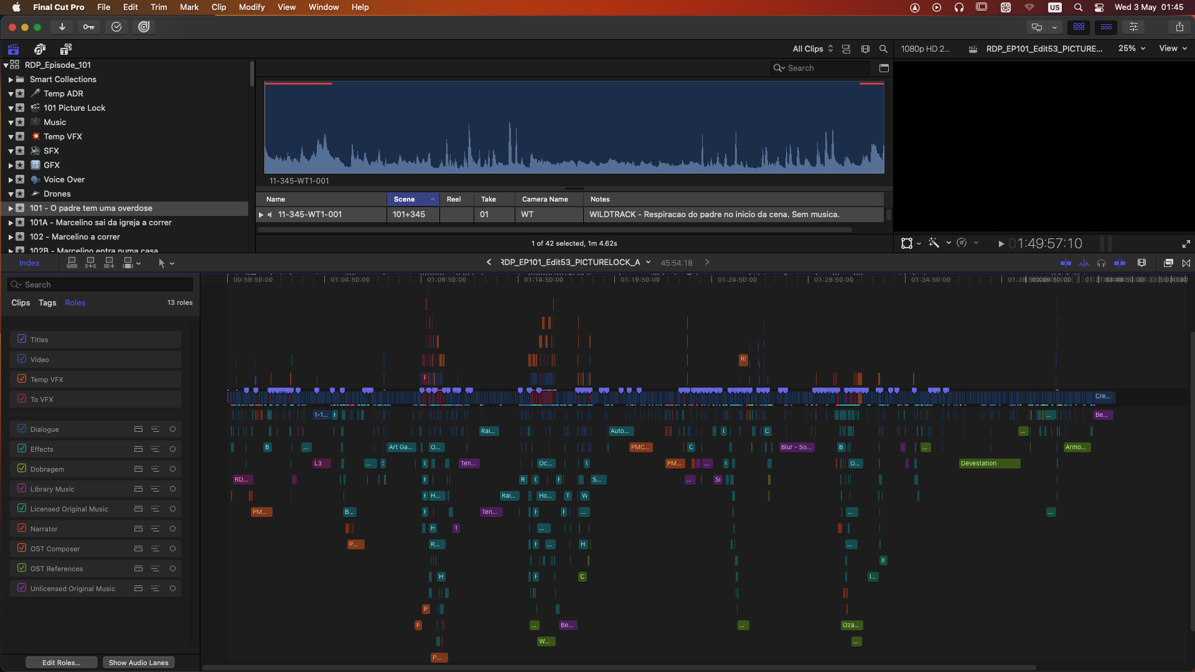Click the browser search magnifier icon
The width and height of the screenshot is (1195, 672).
pyautogui.click(x=883, y=49)
